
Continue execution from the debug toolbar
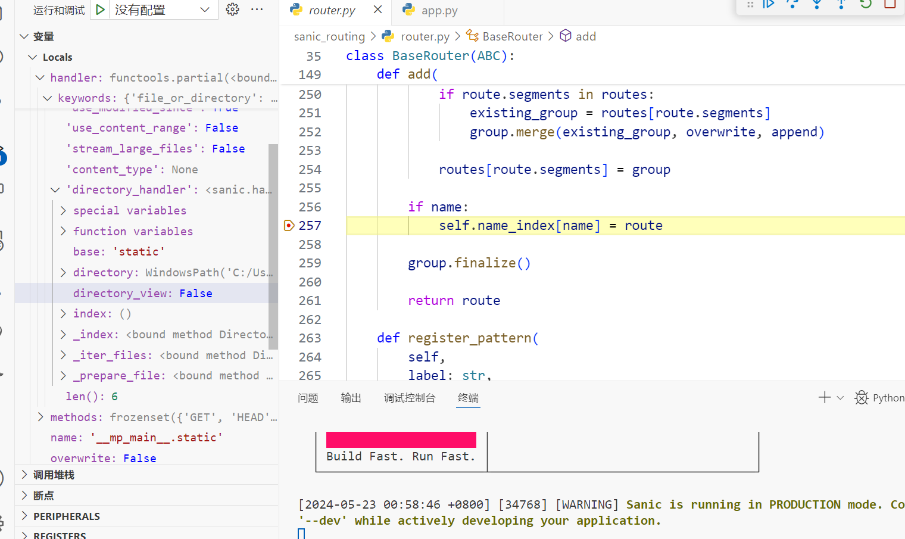point(769,4)
